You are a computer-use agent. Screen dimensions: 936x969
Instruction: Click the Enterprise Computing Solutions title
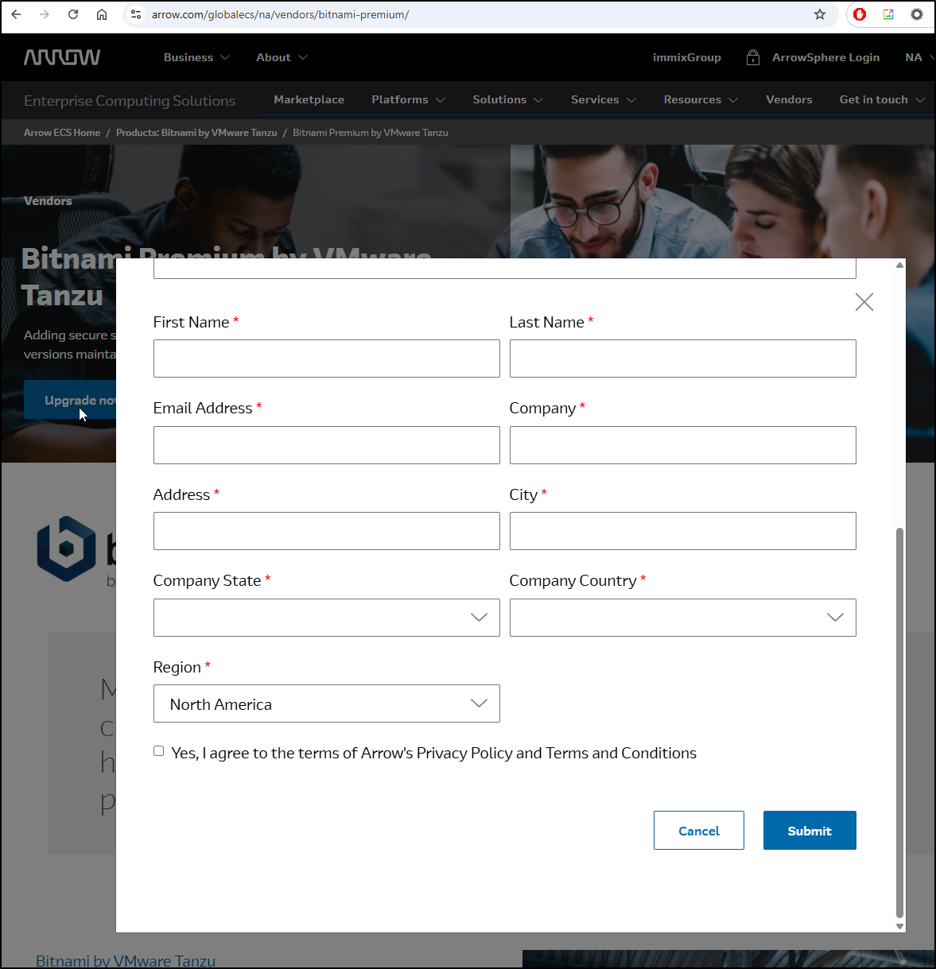pyautogui.click(x=130, y=101)
